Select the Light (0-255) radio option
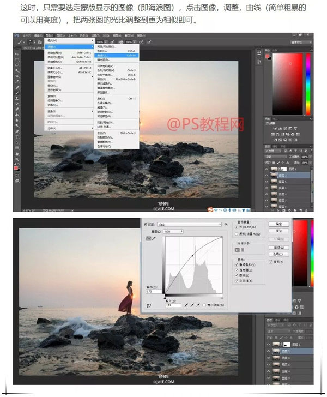 (x=237, y=227)
